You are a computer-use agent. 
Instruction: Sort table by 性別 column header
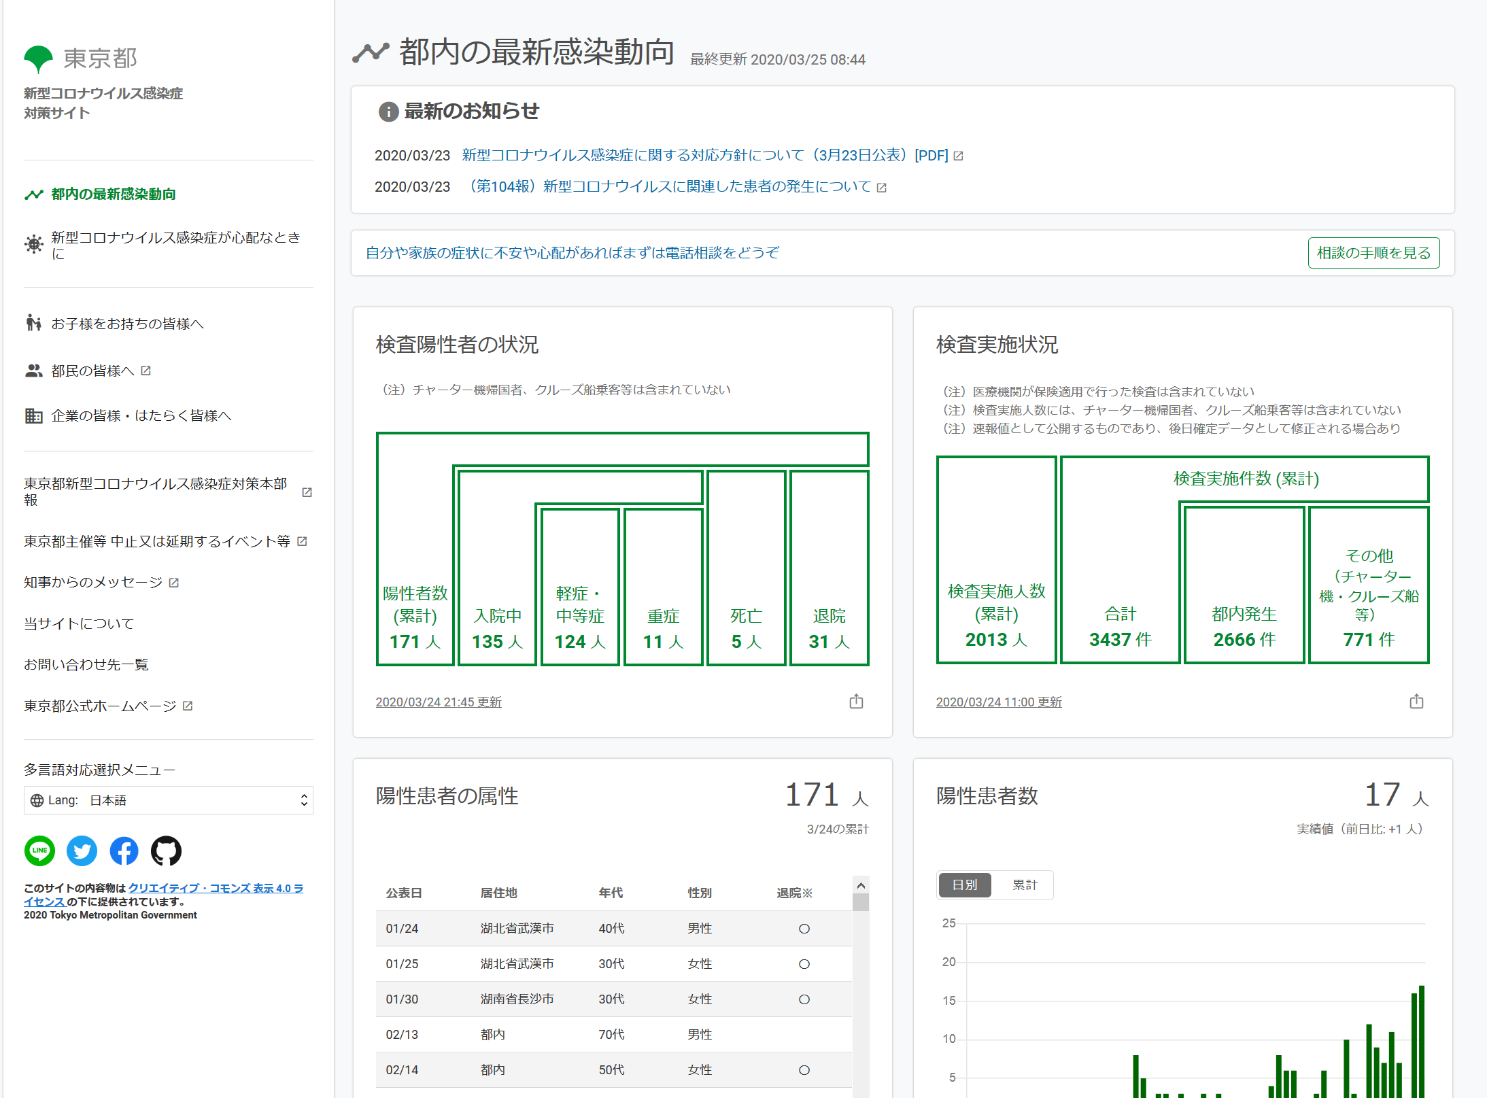tap(700, 893)
